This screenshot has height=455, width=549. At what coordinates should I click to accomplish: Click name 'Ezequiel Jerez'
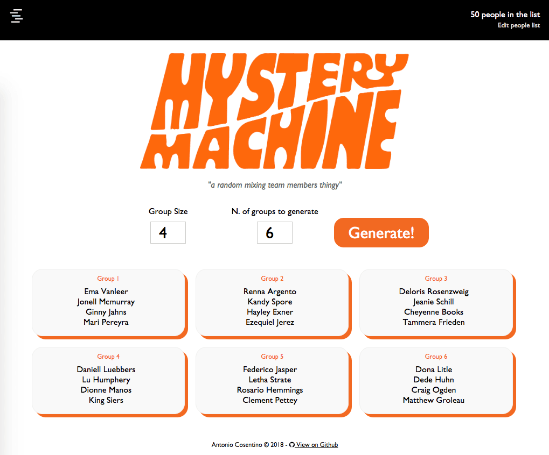coord(270,322)
